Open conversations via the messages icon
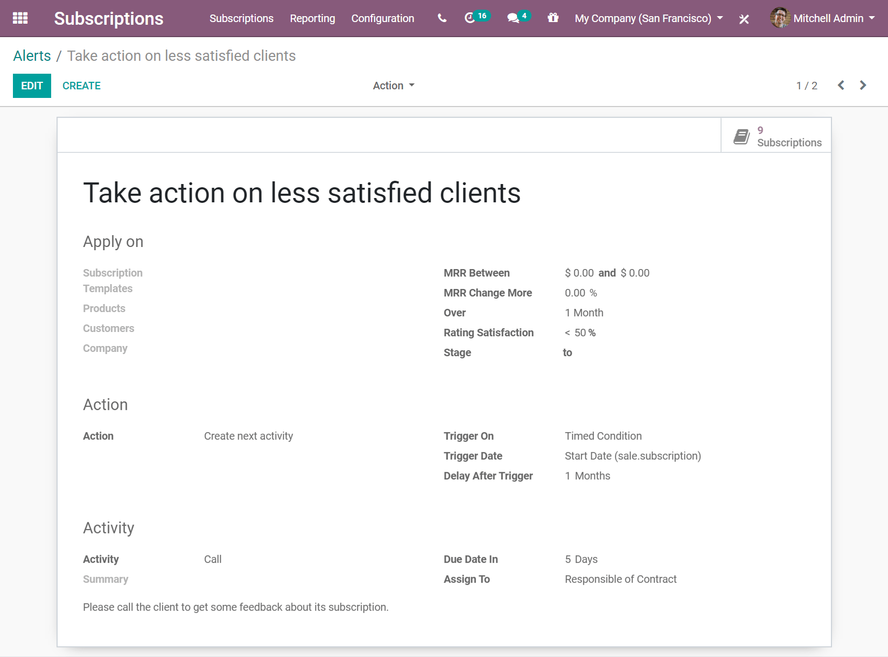The image size is (888, 657). coord(513,18)
